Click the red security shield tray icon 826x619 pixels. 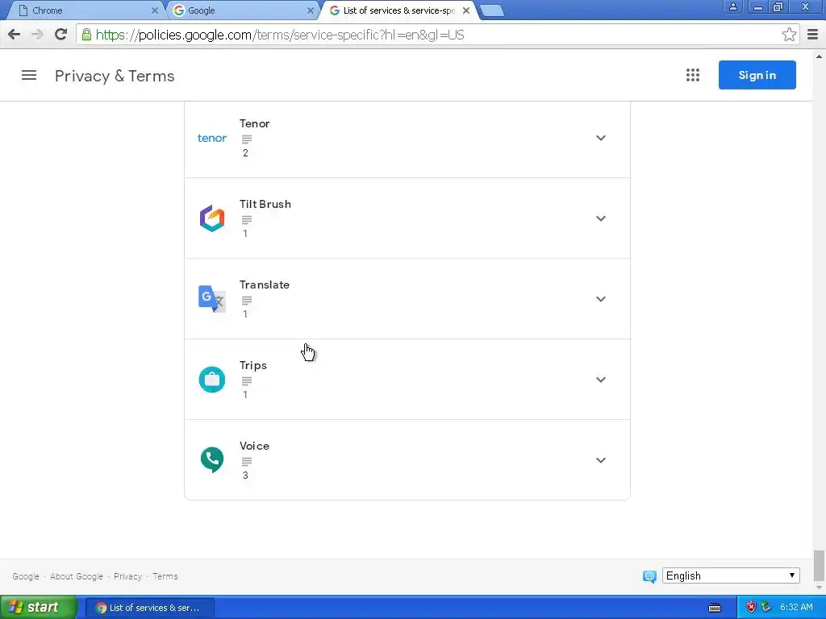click(751, 608)
